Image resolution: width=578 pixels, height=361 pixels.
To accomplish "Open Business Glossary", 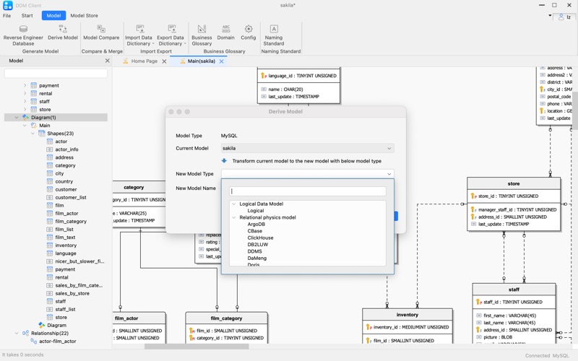I will 202,35.
